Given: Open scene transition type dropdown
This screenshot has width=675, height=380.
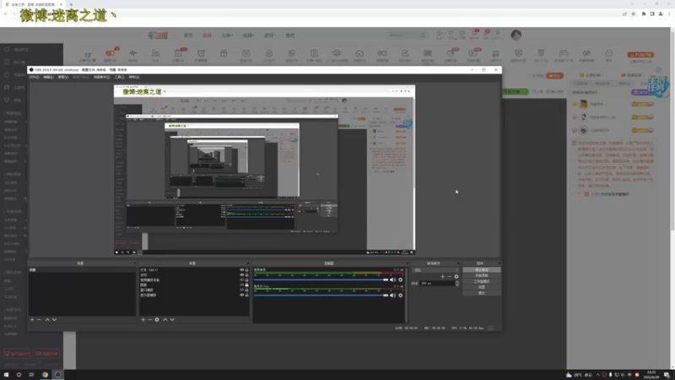Looking at the screenshot, I should point(435,270).
